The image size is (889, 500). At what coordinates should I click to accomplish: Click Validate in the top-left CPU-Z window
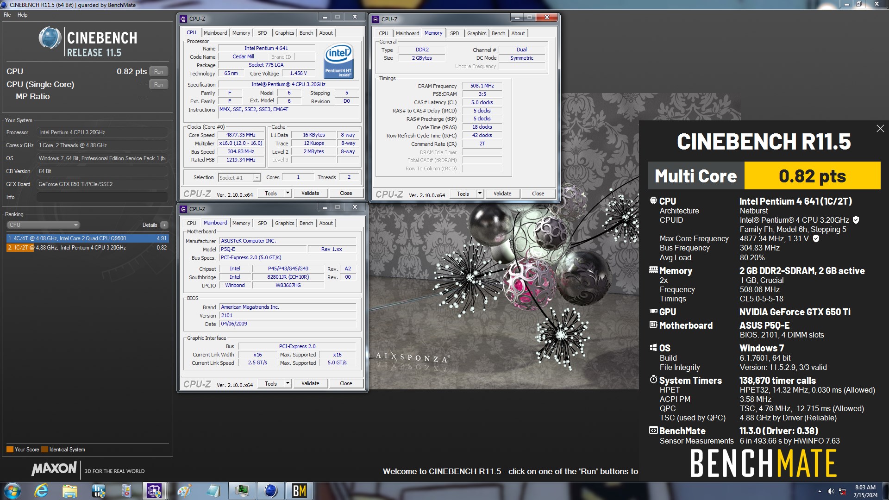pyautogui.click(x=310, y=193)
